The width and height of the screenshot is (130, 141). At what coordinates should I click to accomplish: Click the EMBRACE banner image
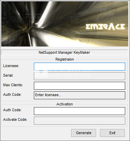(65, 24)
